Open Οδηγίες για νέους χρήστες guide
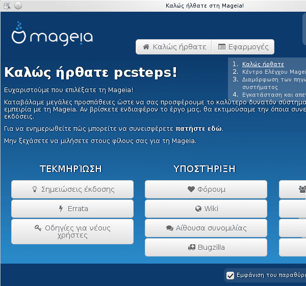This screenshot has width=306, height=286. coord(72,232)
